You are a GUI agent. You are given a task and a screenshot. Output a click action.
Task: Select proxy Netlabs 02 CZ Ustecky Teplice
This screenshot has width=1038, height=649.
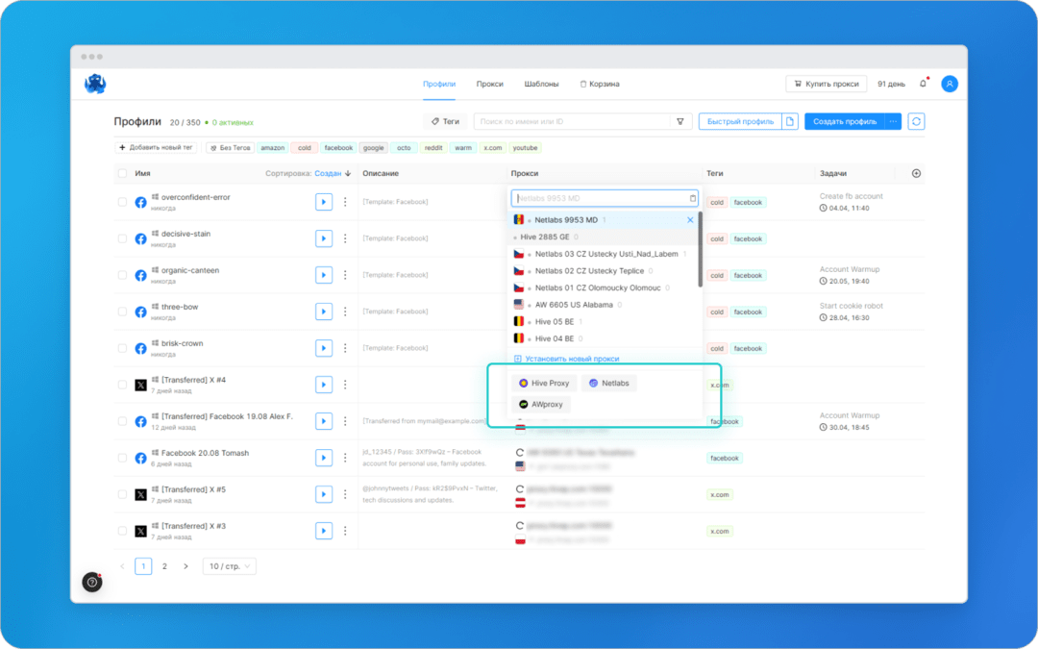point(603,271)
